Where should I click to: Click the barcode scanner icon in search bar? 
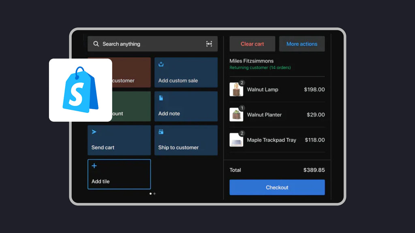click(x=209, y=44)
